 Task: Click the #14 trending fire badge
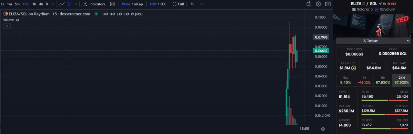point(392,4)
